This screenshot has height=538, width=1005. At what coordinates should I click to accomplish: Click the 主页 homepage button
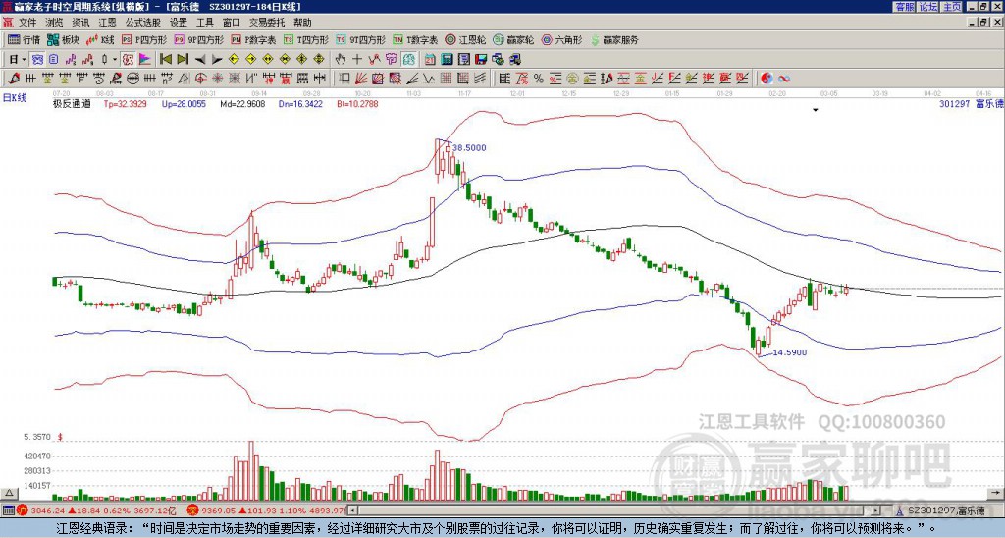point(952,7)
